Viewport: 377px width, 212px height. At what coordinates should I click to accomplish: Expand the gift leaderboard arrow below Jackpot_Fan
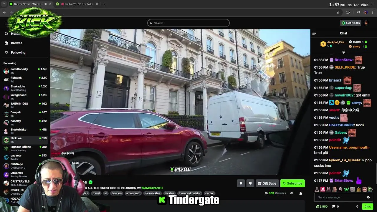(x=343, y=52)
